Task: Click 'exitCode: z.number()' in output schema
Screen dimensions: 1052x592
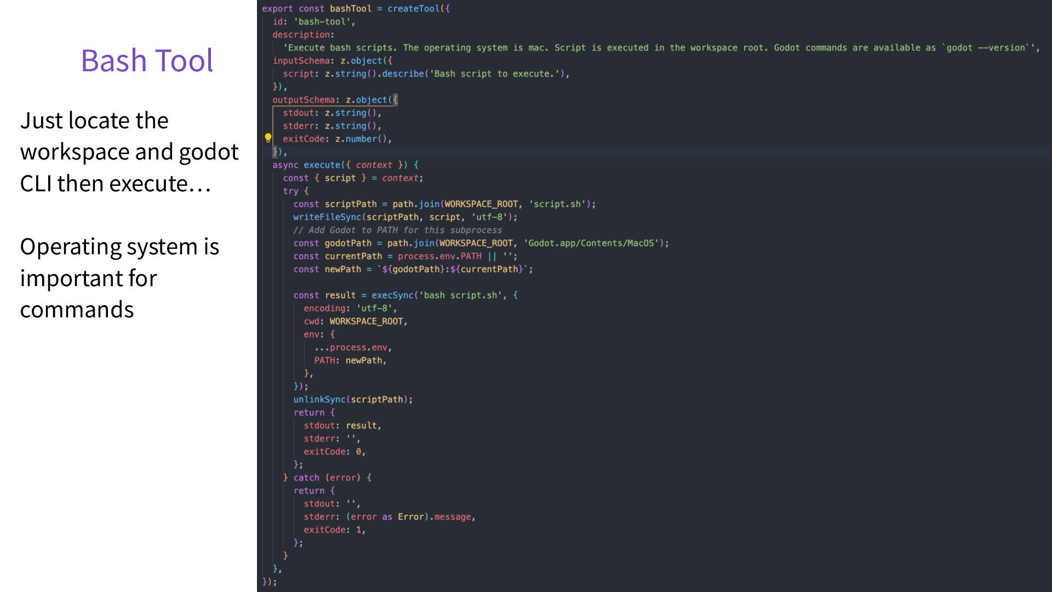Action: pyautogui.click(x=336, y=139)
